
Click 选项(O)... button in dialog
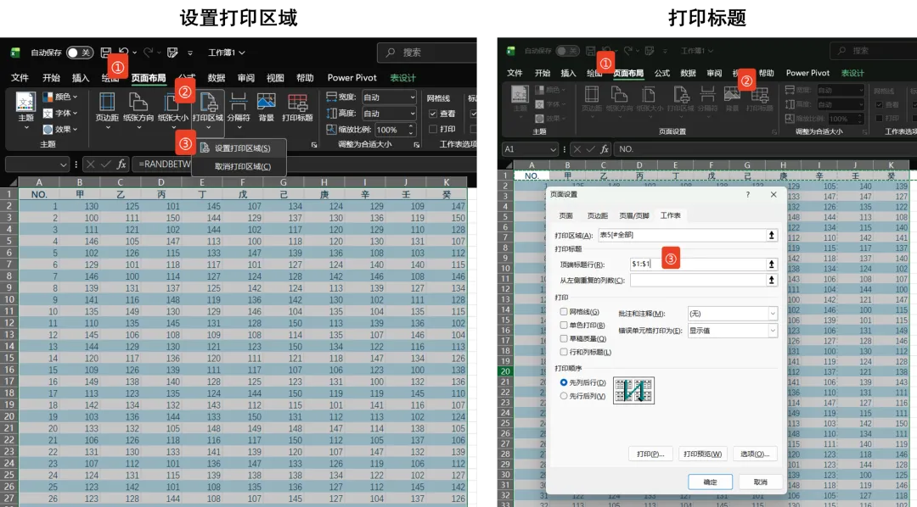(755, 454)
